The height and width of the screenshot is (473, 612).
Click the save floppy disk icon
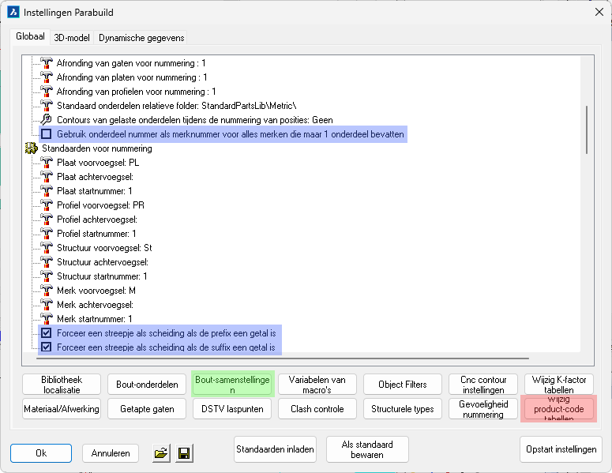click(184, 453)
